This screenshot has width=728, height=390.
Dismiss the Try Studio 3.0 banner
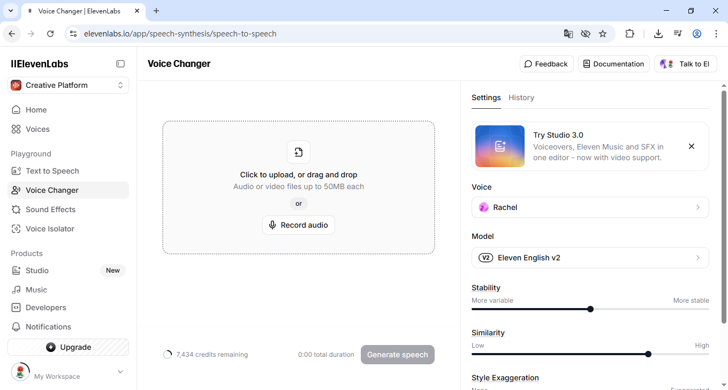[x=692, y=146]
